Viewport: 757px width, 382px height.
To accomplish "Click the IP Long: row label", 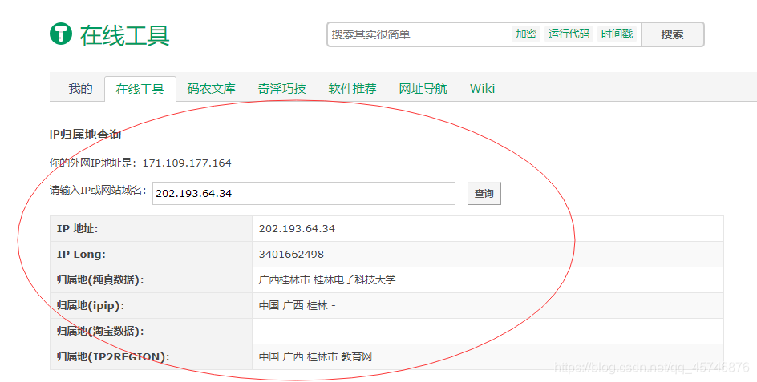I will point(81,254).
